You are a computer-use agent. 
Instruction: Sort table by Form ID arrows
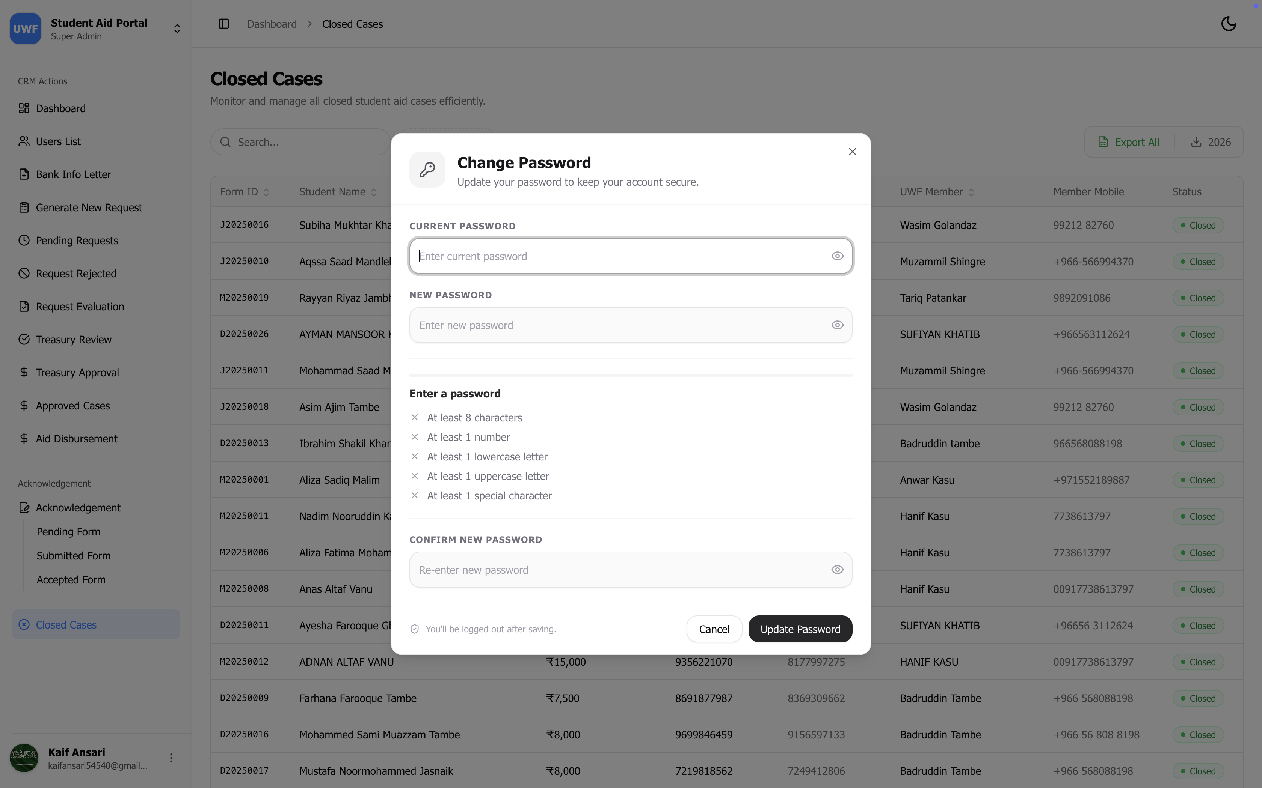click(266, 192)
